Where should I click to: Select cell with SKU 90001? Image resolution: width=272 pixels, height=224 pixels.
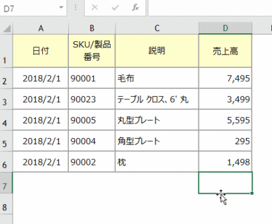(x=92, y=78)
